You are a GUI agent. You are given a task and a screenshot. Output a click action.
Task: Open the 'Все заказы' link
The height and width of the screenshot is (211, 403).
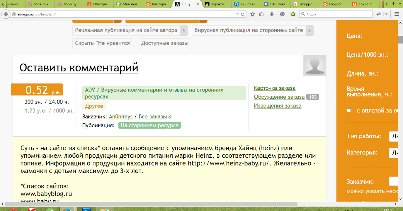pos(152,117)
